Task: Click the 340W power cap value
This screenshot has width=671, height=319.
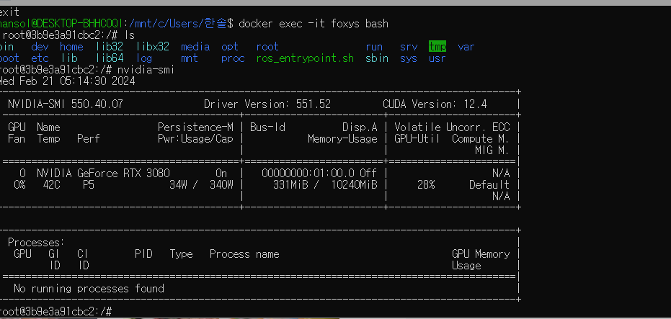Action: coord(221,185)
